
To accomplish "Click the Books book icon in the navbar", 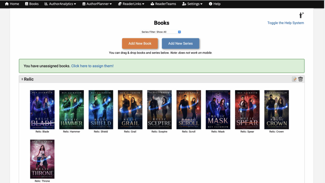I will pos(27,4).
